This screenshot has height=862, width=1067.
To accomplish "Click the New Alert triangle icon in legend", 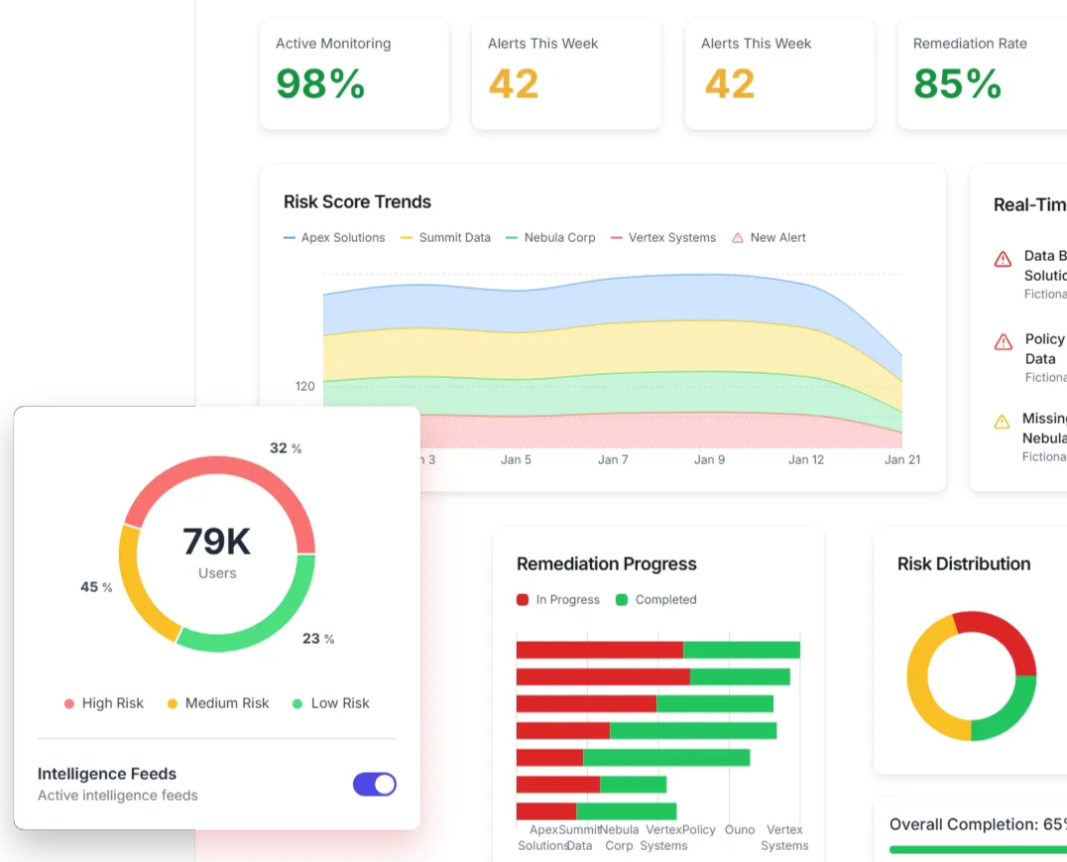I will (x=737, y=238).
